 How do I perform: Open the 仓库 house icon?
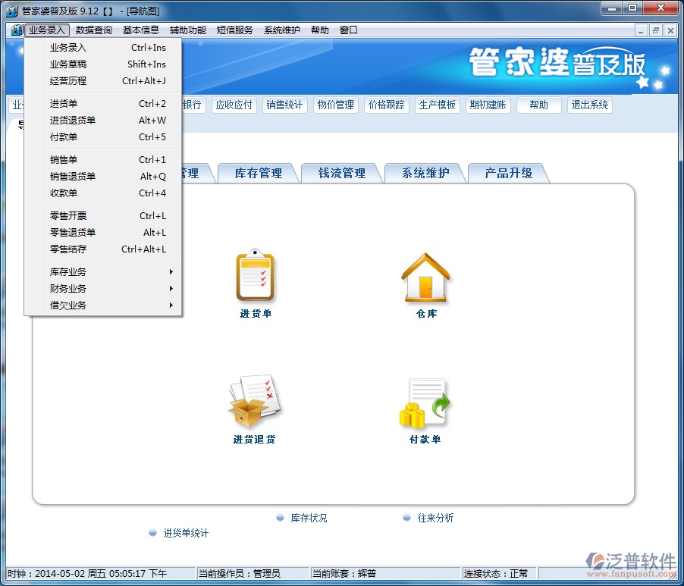pyautogui.click(x=425, y=277)
